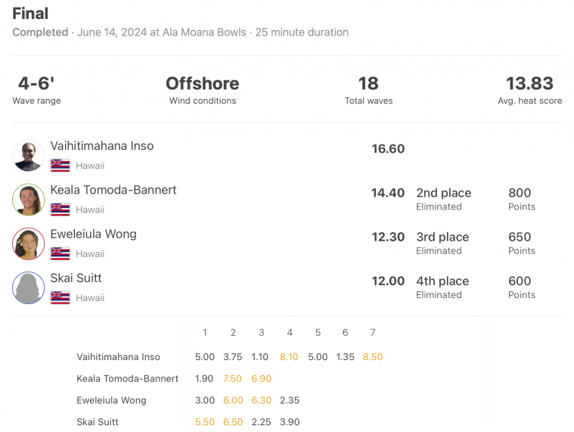Click Eweleiula Wong's red-ringed avatar
Viewport: 574px width, 432px height.
tap(29, 244)
